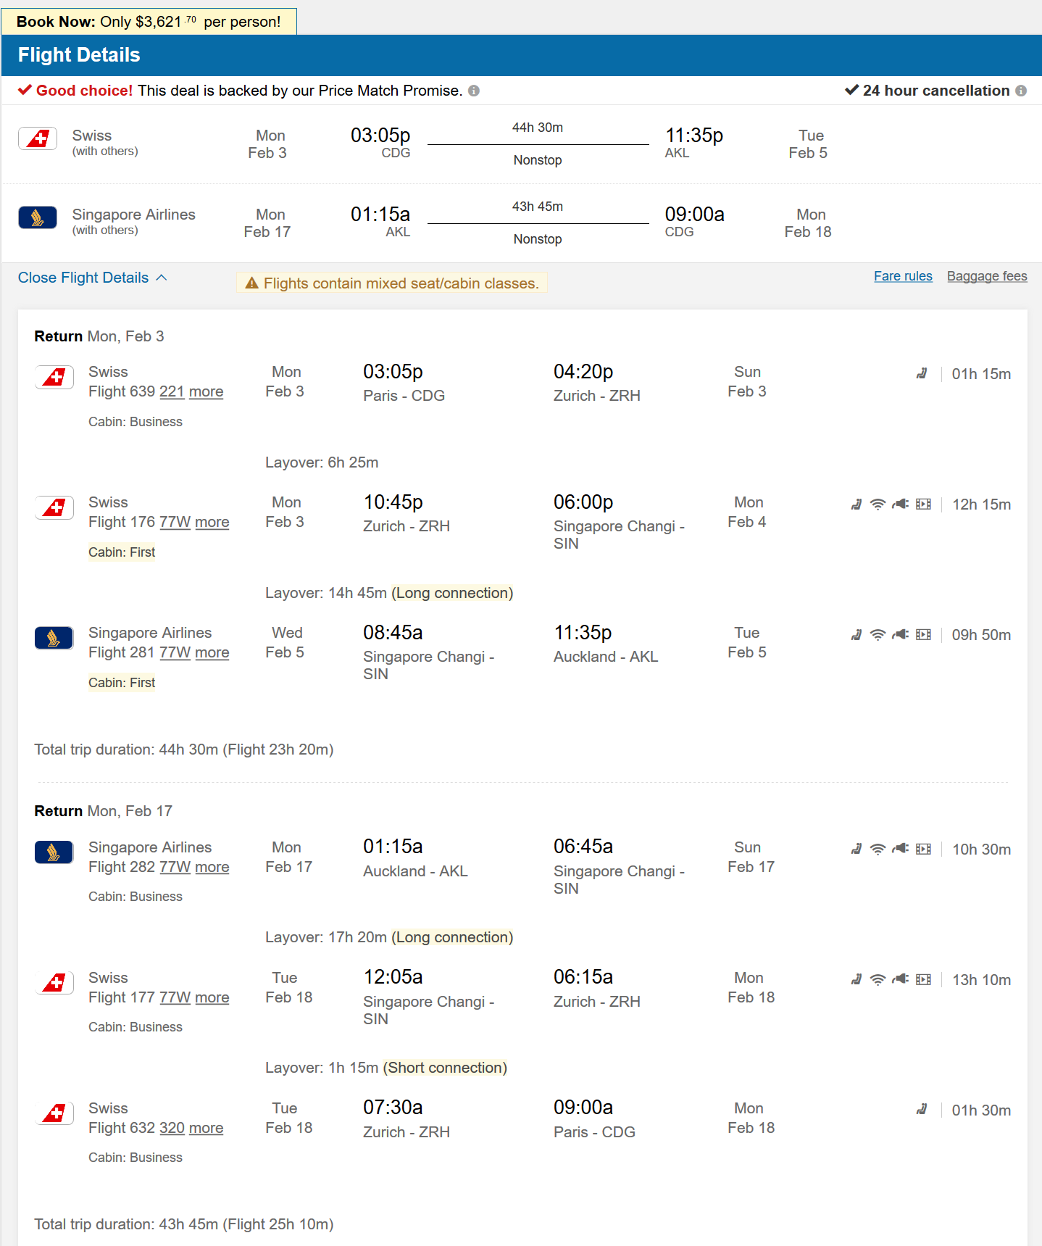The height and width of the screenshot is (1246, 1042).
Task: Click Wi-Fi icon on Swiss Flight 177
Action: (878, 980)
